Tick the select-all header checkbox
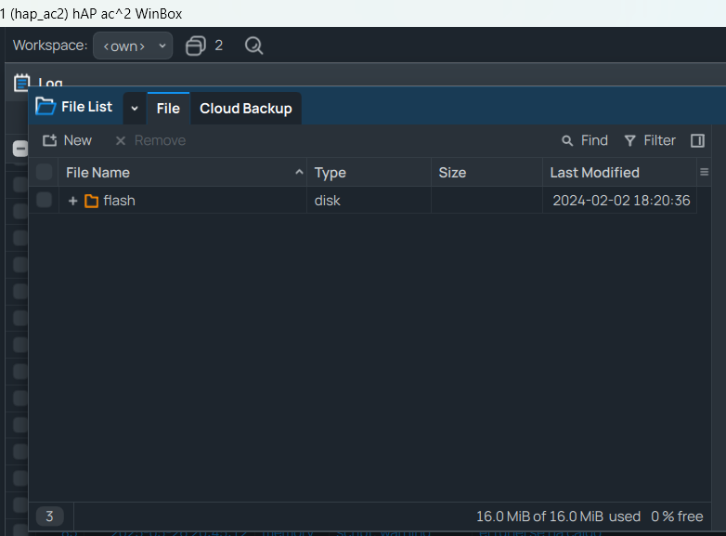 point(44,172)
